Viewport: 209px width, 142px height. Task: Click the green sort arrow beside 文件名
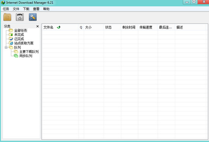(59, 27)
